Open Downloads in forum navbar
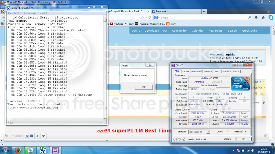 pos(152,31)
